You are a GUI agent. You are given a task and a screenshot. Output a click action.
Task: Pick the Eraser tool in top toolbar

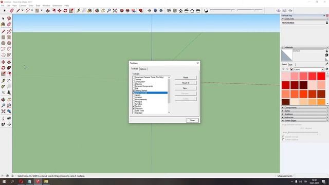(x=12, y=10)
